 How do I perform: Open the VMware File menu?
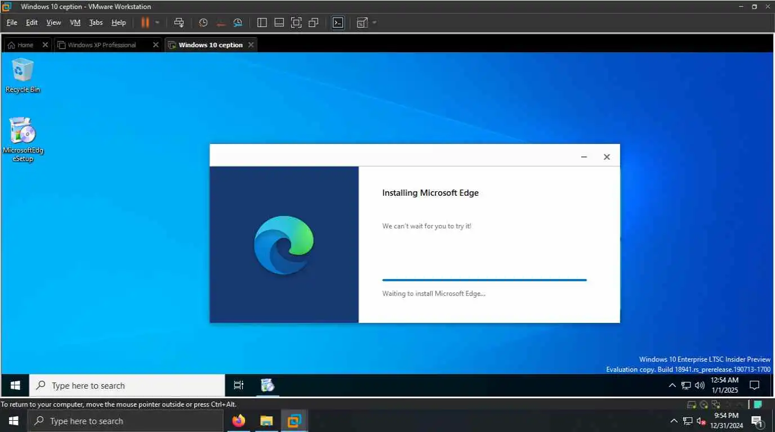(12, 22)
